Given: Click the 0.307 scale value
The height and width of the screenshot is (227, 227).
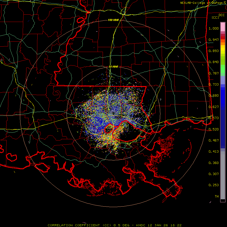Looking at the screenshot, I should pyautogui.click(x=214, y=174).
